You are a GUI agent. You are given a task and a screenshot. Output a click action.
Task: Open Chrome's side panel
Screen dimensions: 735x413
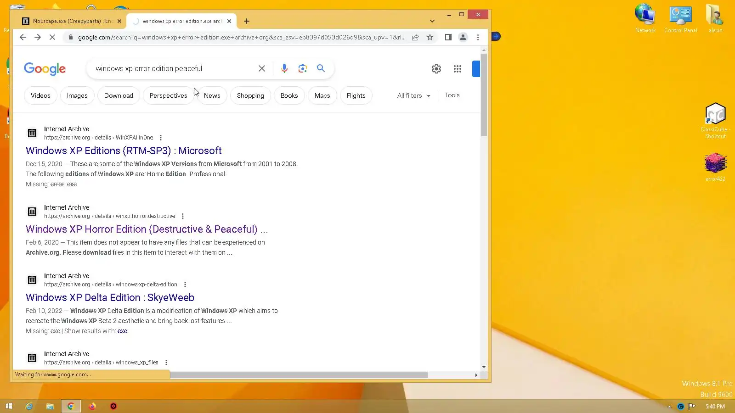[448, 37]
